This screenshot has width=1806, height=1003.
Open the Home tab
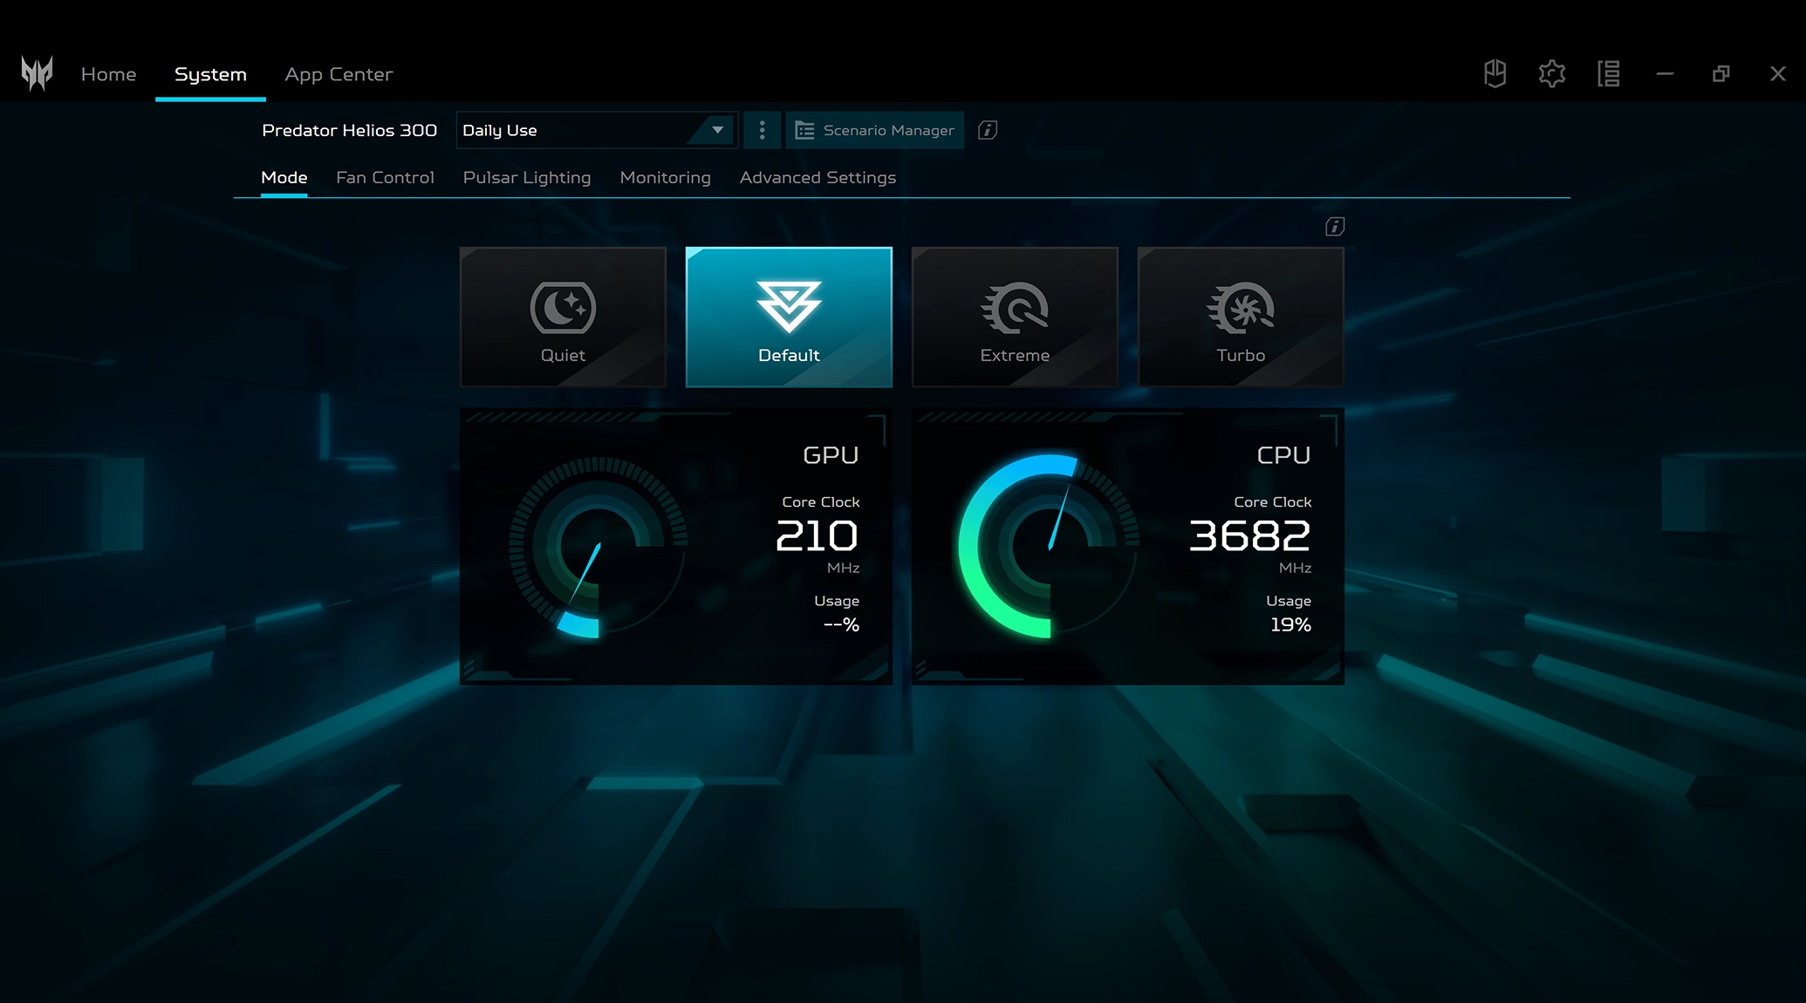pyautogui.click(x=108, y=74)
